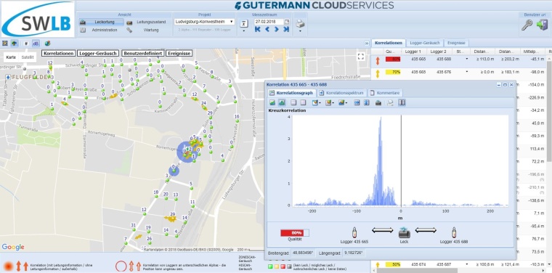The height and width of the screenshot is (273, 552).
Task: Click the logout door icon
Action: coord(542,25)
